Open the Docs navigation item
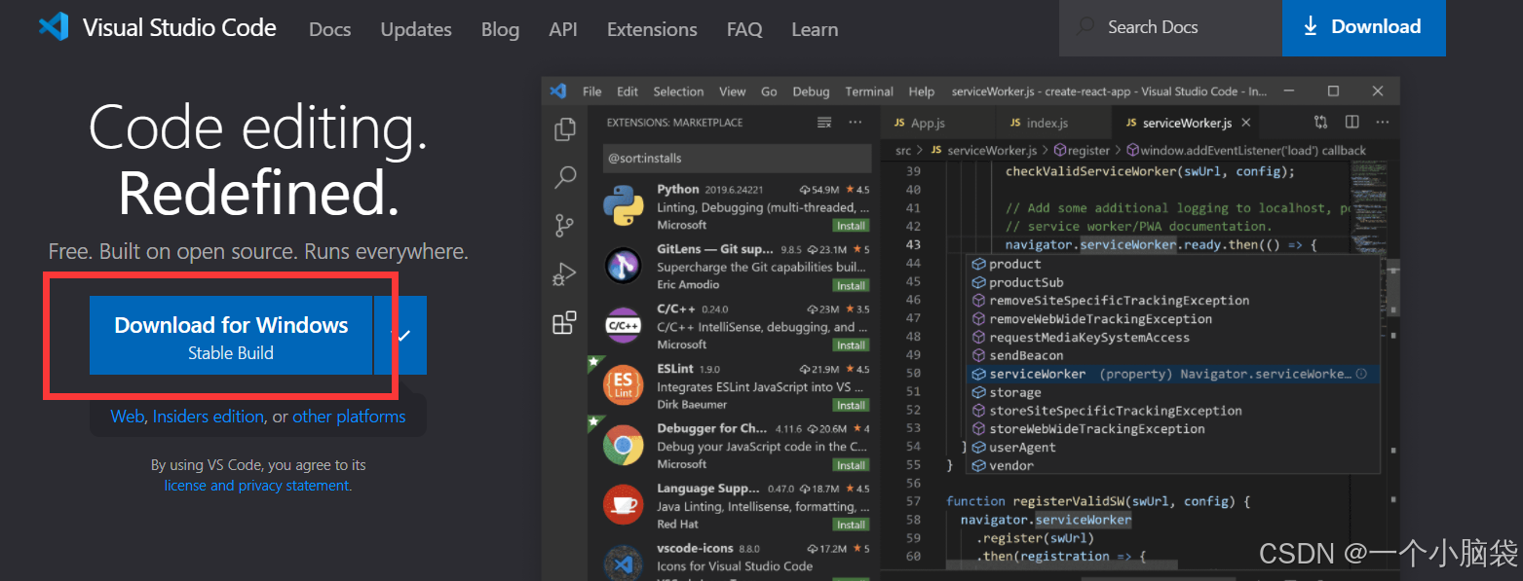Image resolution: width=1523 pixels, height=581 pixels. (329, 29)
